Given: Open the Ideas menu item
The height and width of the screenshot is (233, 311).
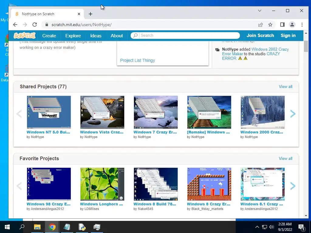Looking at the screenshot, I should pos(96,36).
